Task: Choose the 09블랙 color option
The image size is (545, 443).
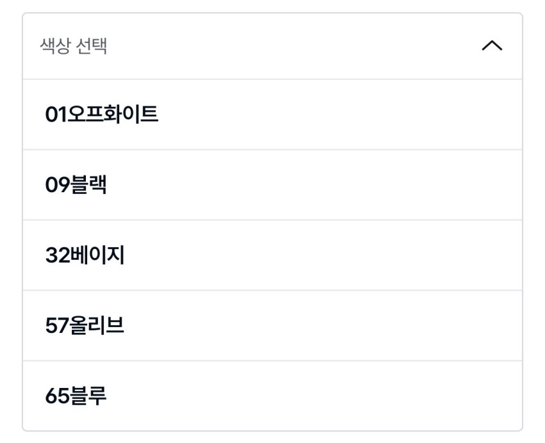Action: click(76, 186)
